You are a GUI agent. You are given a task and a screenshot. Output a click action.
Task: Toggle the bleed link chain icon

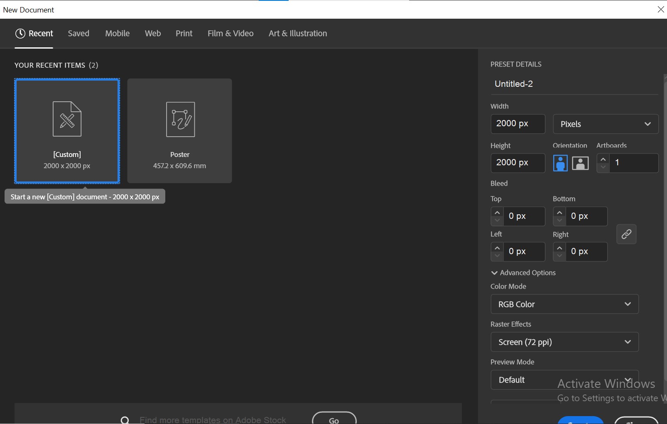(626, 234)
